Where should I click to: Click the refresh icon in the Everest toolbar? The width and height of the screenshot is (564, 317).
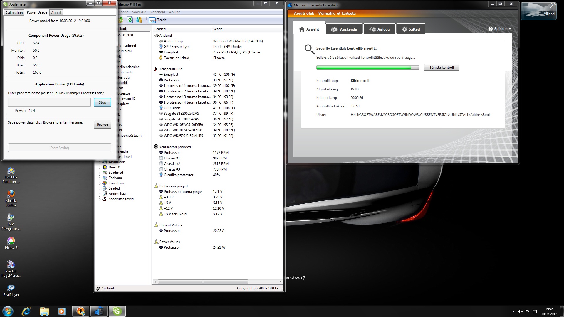pyautogui.click(x=130, y=20)
